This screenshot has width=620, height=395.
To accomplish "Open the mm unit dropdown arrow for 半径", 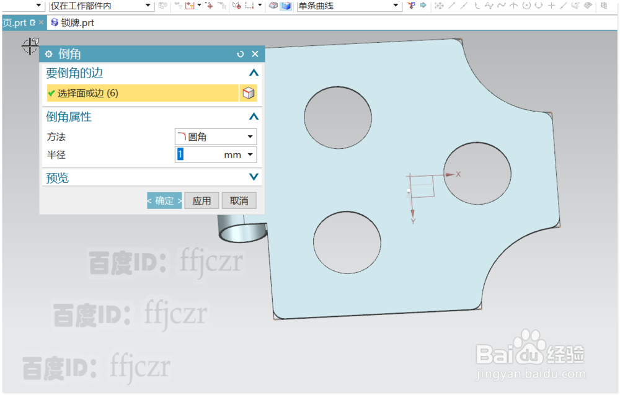I will pos(250,154).
